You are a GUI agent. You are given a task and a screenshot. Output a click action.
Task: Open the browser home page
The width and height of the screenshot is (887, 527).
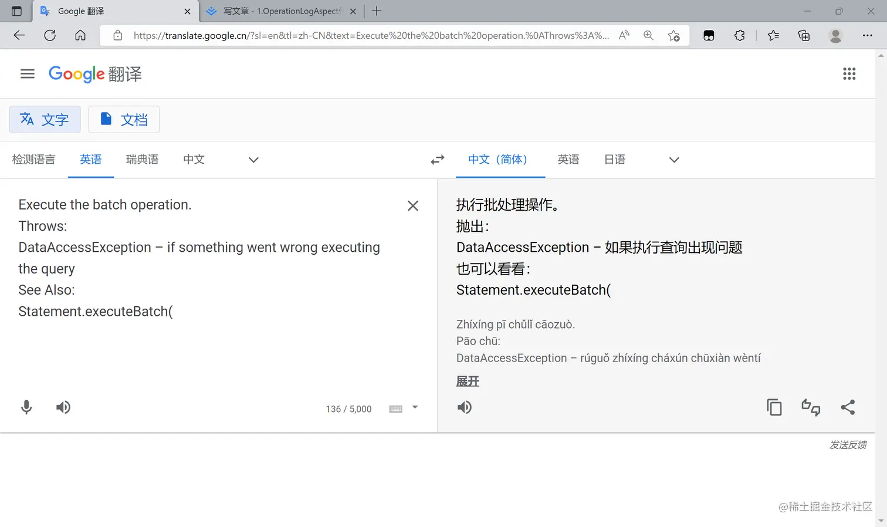point(80,35)
